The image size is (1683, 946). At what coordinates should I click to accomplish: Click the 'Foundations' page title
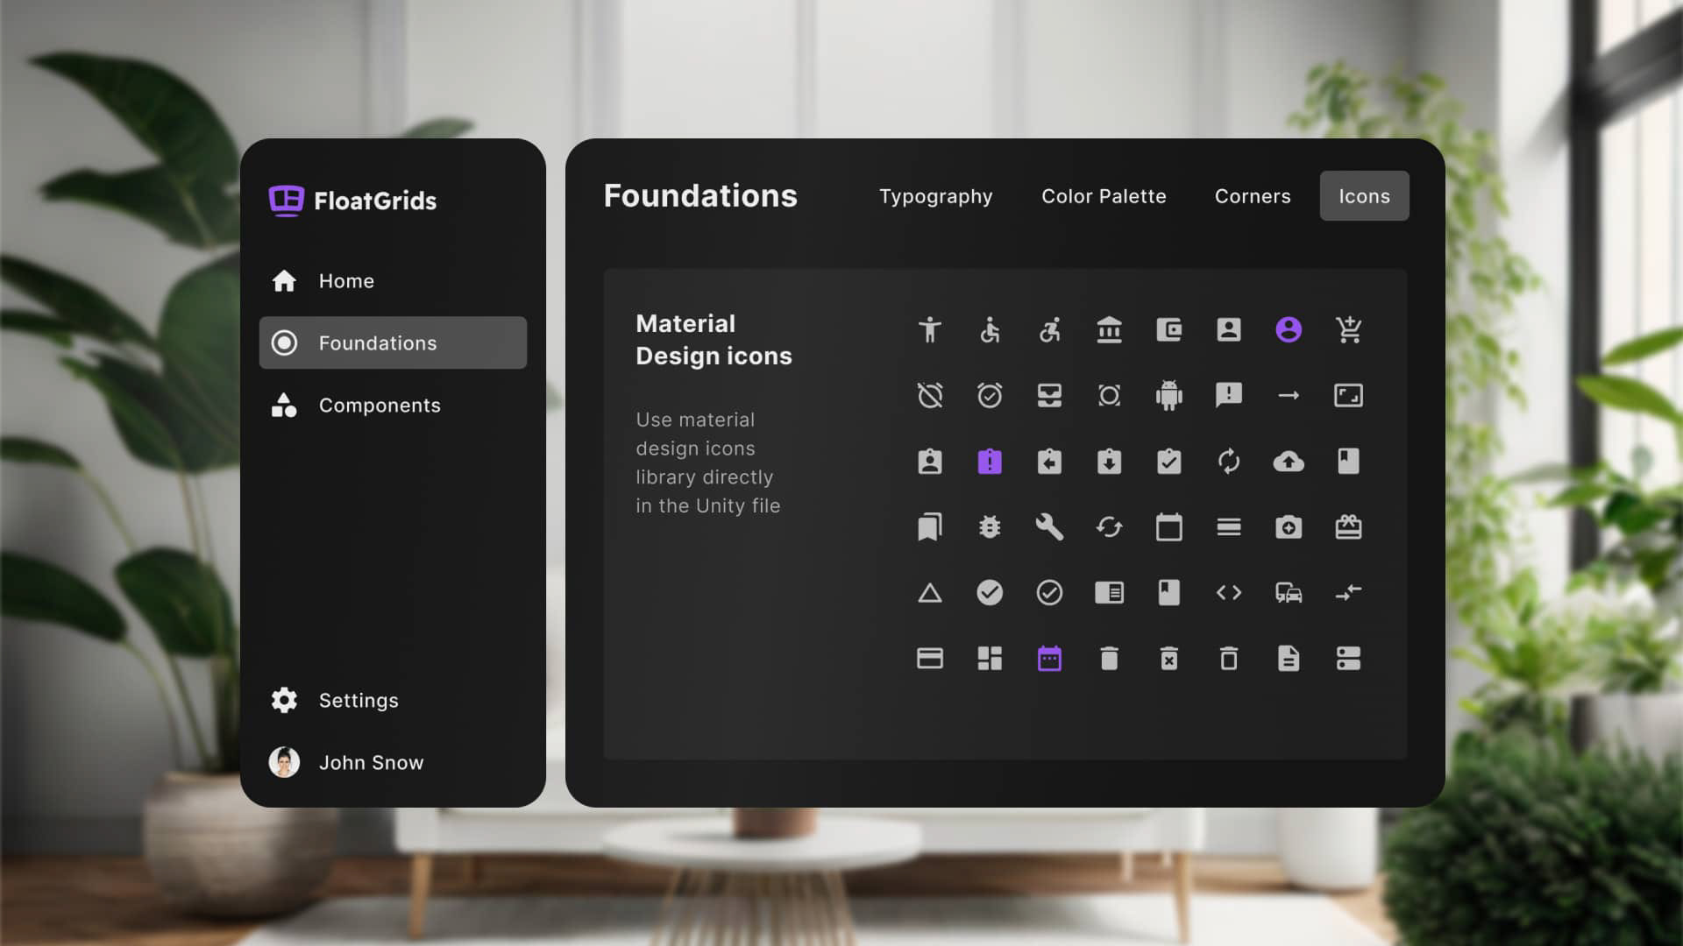(x=700, y=195)
